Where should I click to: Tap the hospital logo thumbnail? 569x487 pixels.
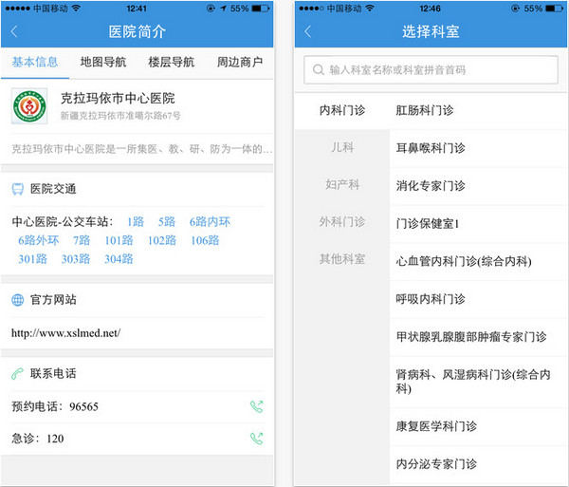pyautogui.click(x=29, y=106)
